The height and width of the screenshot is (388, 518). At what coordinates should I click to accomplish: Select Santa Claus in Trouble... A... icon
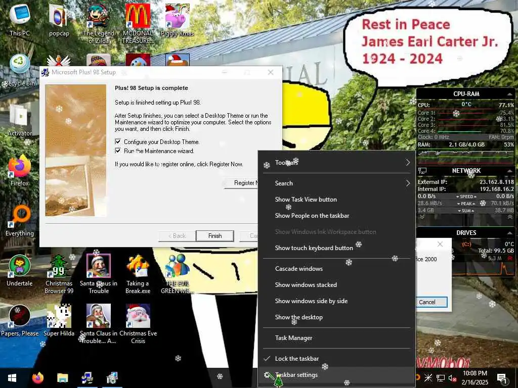(99, 324)
